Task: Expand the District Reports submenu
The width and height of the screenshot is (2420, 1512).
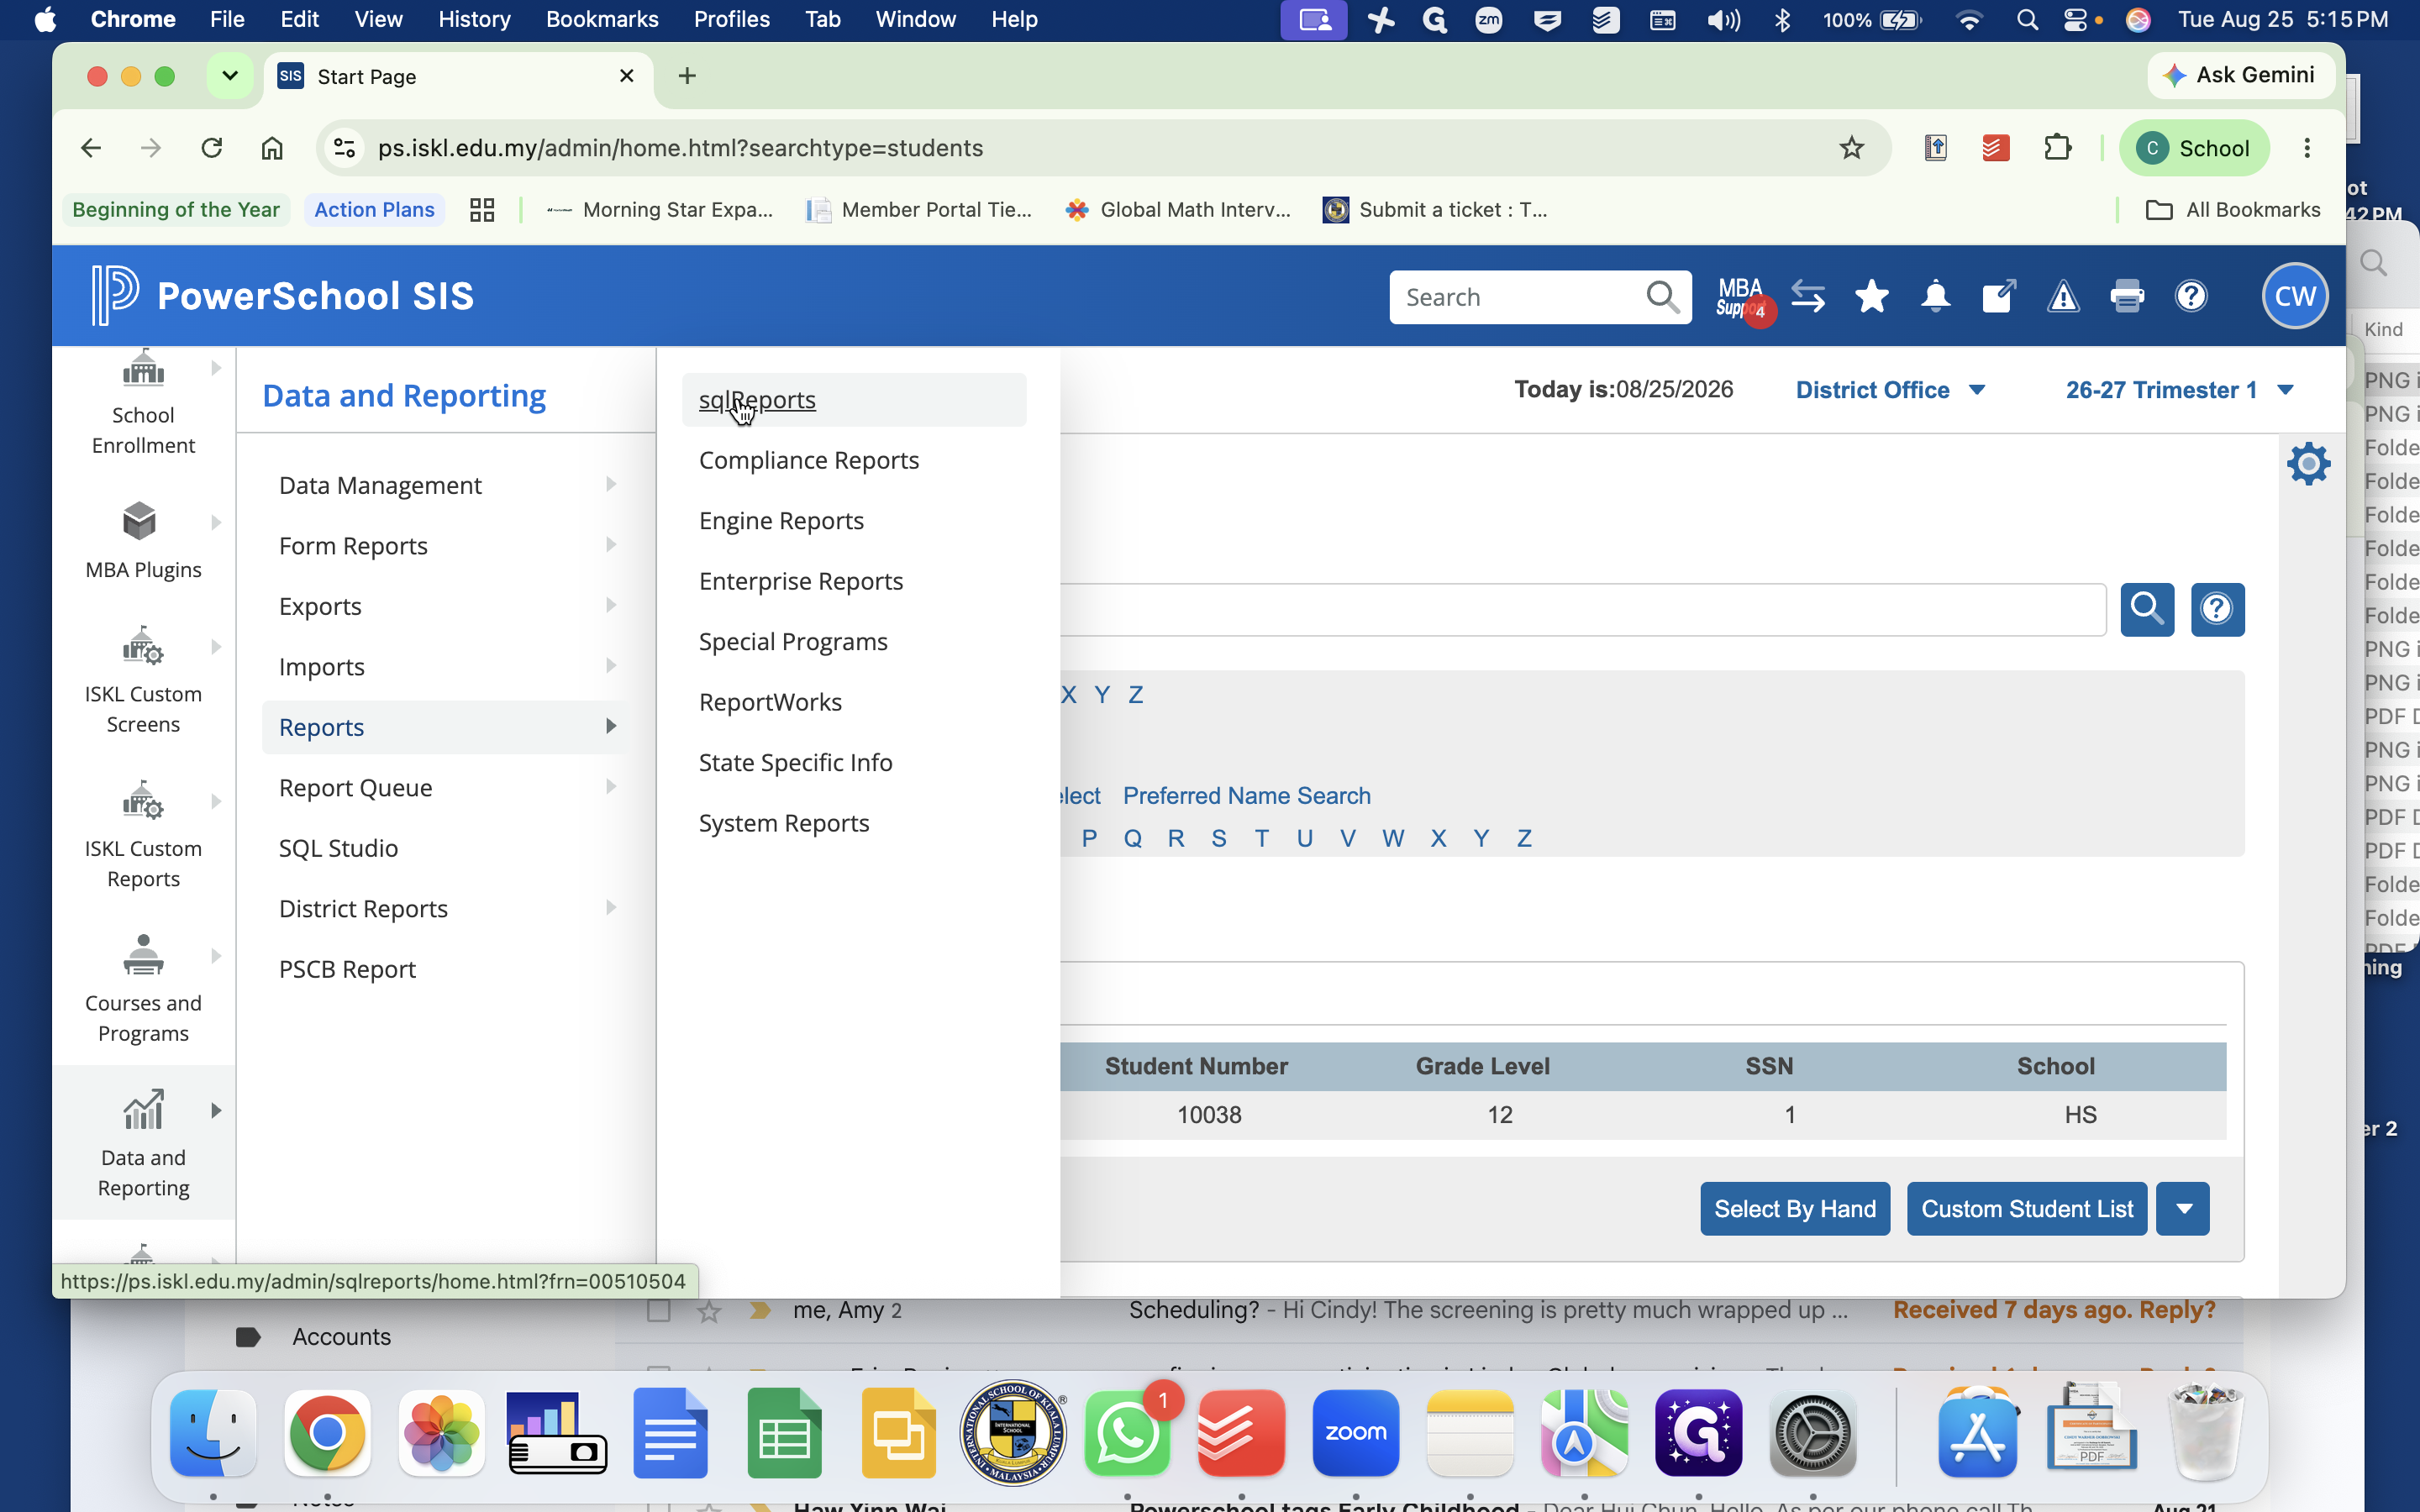Action: click(x=446, y=908)
